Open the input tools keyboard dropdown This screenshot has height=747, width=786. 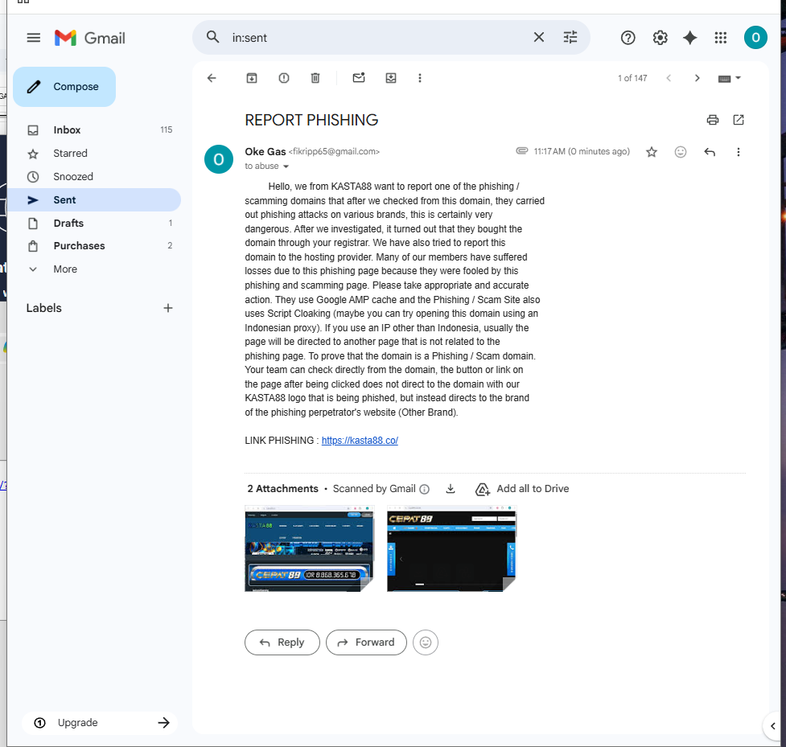click(x=730, y=78)
